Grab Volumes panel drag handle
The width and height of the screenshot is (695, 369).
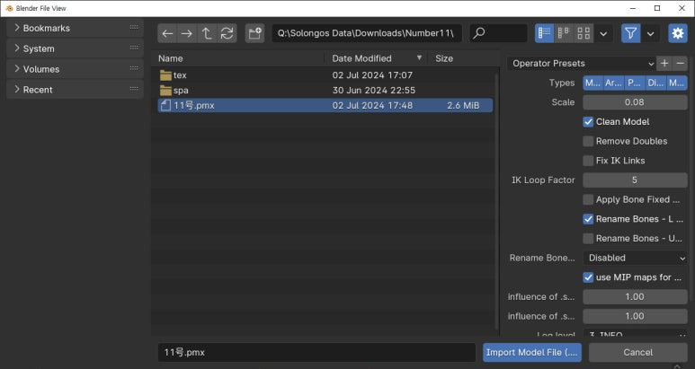(x=134, y=68)
